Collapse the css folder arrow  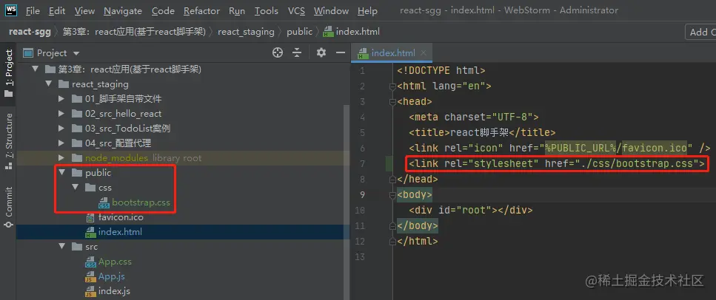[x=76, y=188]
